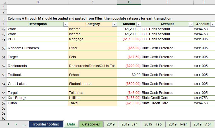
Task: Select the ($200.00) amount cell
Action: 129,103
